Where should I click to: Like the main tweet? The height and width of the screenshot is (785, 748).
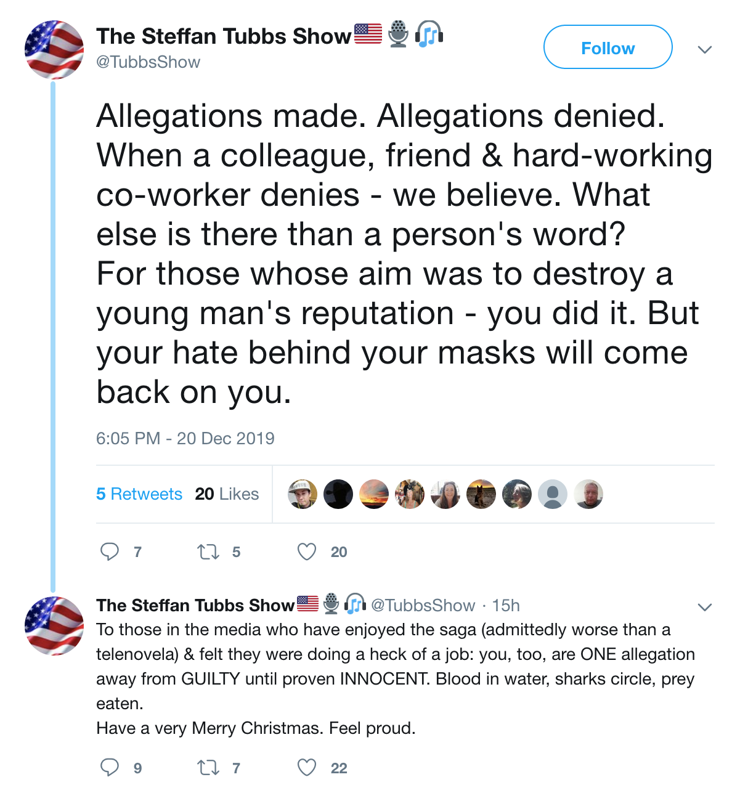click(307, 551)
